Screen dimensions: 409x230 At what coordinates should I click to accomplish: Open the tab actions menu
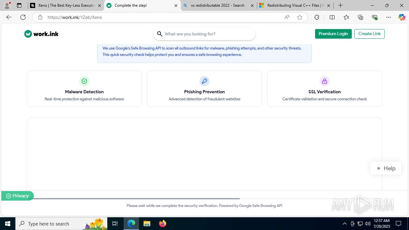[x=19, y=5]
